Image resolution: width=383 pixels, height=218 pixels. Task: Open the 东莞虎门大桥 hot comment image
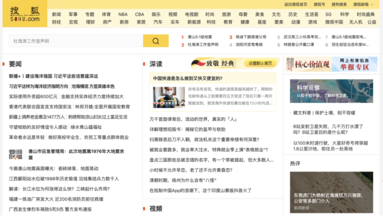[331, 192]
